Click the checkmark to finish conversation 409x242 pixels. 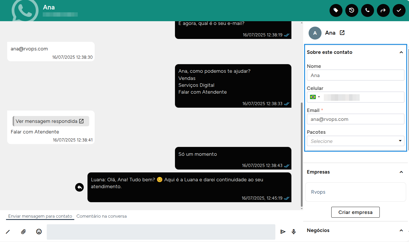pyautogui.click(x=399, y=11)
